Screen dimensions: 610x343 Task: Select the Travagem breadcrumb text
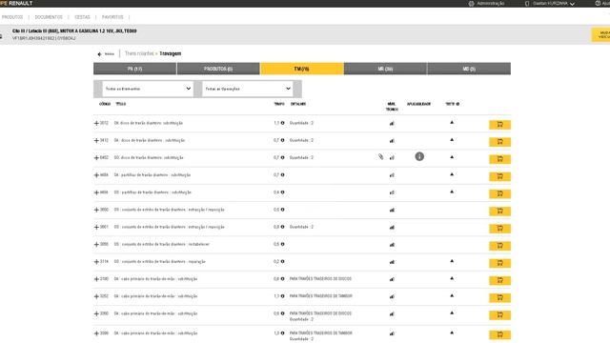coord(170,53)
